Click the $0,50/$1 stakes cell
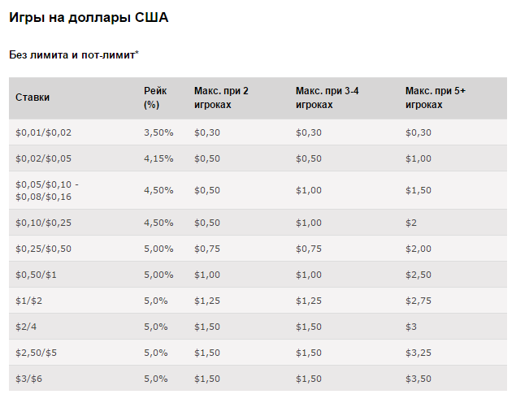The image size is (516, 403). tap(36, 275)
